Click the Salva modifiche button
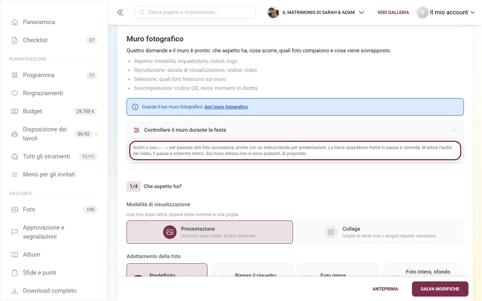This screenshot has height=301, width=482. point(440,289)
